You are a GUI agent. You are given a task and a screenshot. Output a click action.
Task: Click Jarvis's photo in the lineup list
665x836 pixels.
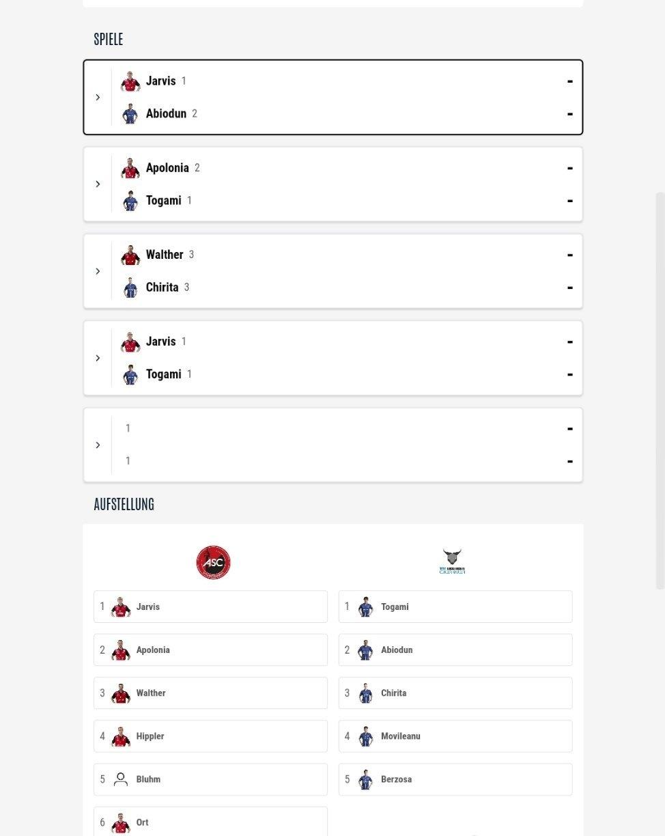(121, 607)
